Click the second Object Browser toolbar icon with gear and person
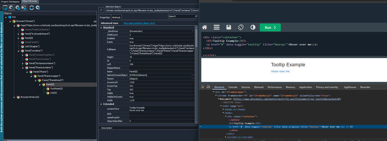The width and height of the screenshot is (387, 141). pyautogui.click(x=11, y=7)
